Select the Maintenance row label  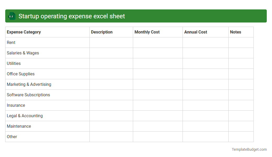19,126
